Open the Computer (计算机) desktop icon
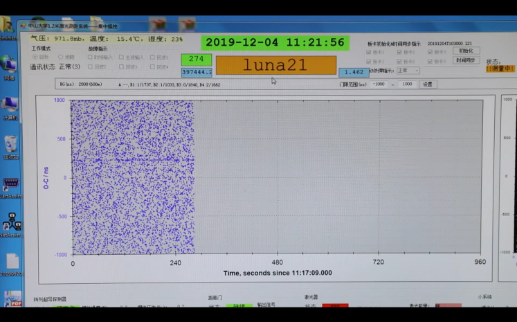 click(x=9, y=105)
